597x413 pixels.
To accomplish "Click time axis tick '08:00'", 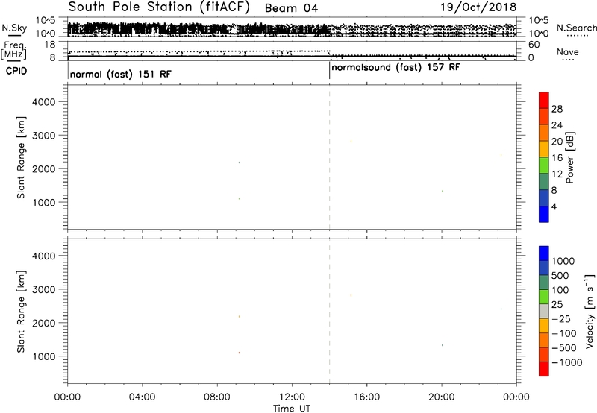I will 217,397.
